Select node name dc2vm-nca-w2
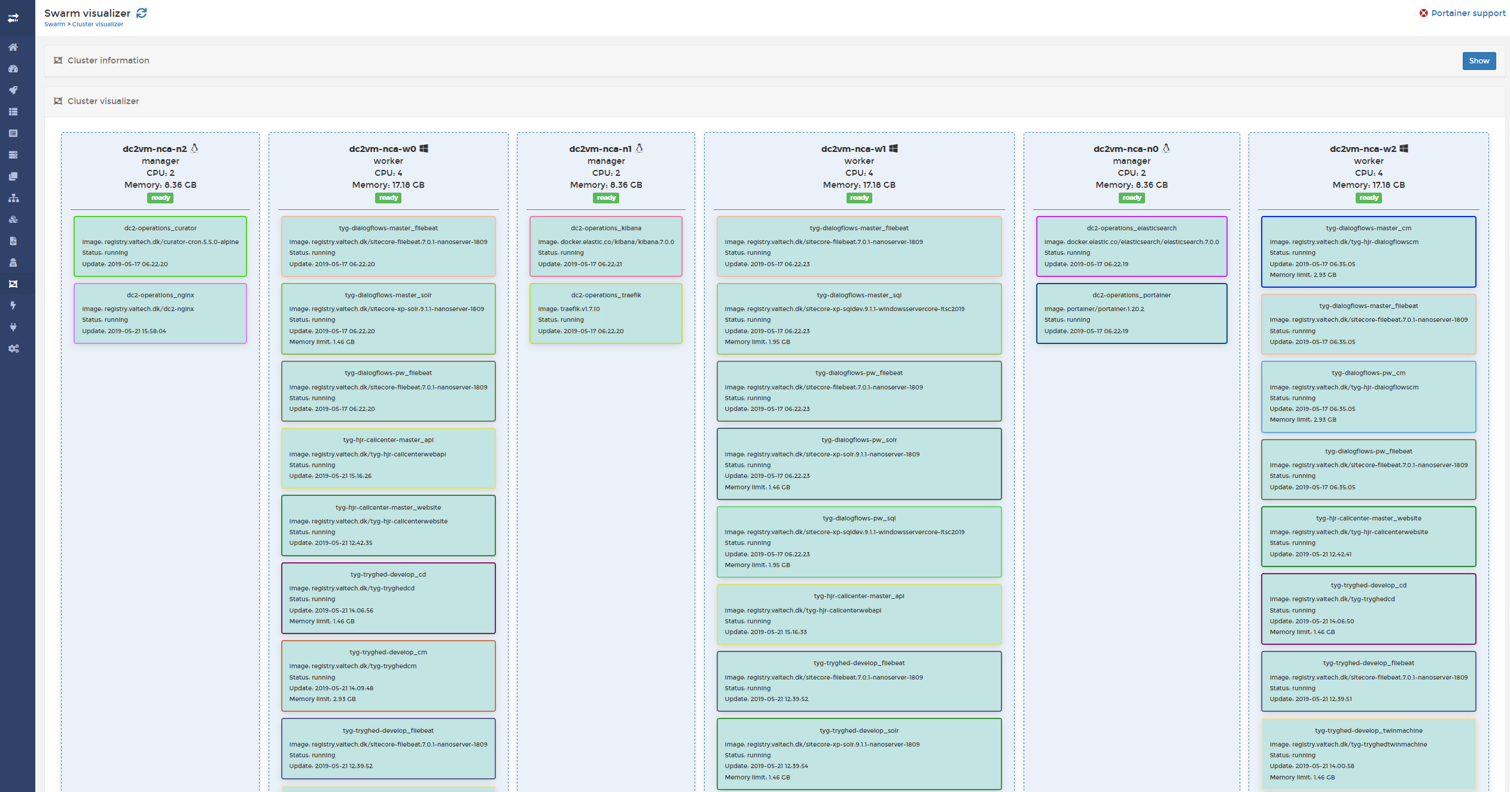The image size is (1510, 792). point(1363,149)
